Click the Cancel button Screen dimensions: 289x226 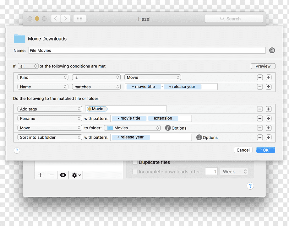click(x=243, y=150)
